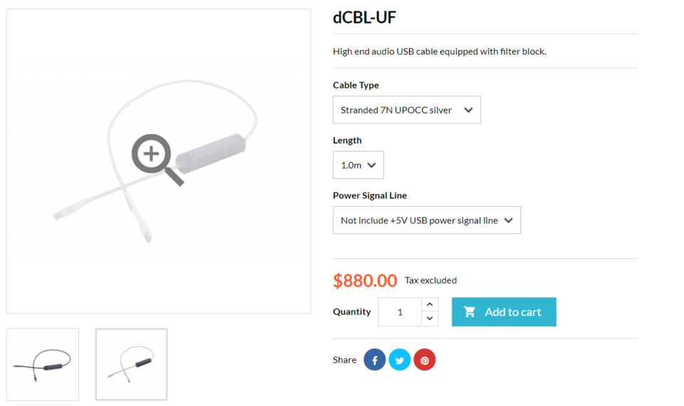The width and height of the screenshot is (684, 406).
Task: Share product on Pinterest
Action: (425, 360)
